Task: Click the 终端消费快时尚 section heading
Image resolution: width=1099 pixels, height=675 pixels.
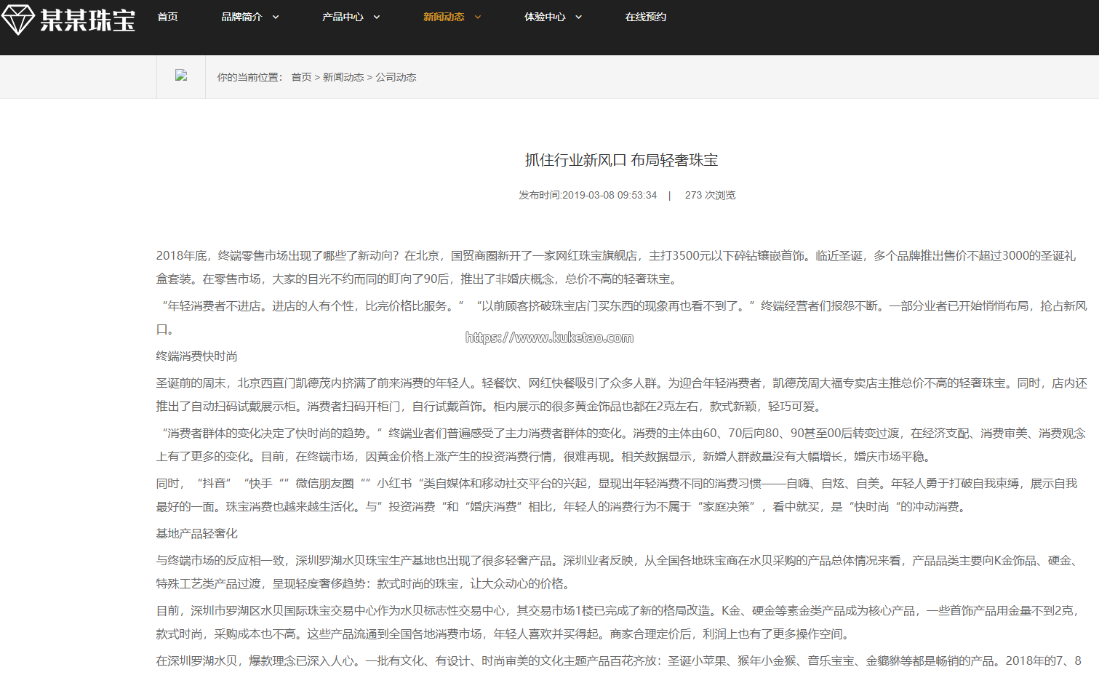Action: click(x=196, y=356)
